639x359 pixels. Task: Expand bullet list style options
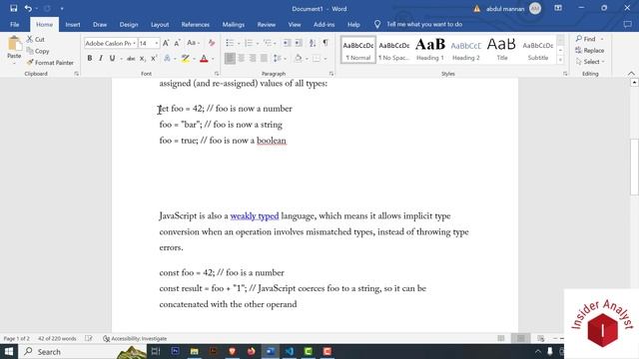click(239, 43)
